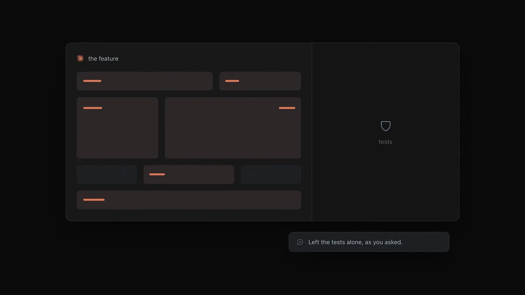Click the chat bubble icon in message
The height and width of the screenshot is (295, 525).
(300, 242)
